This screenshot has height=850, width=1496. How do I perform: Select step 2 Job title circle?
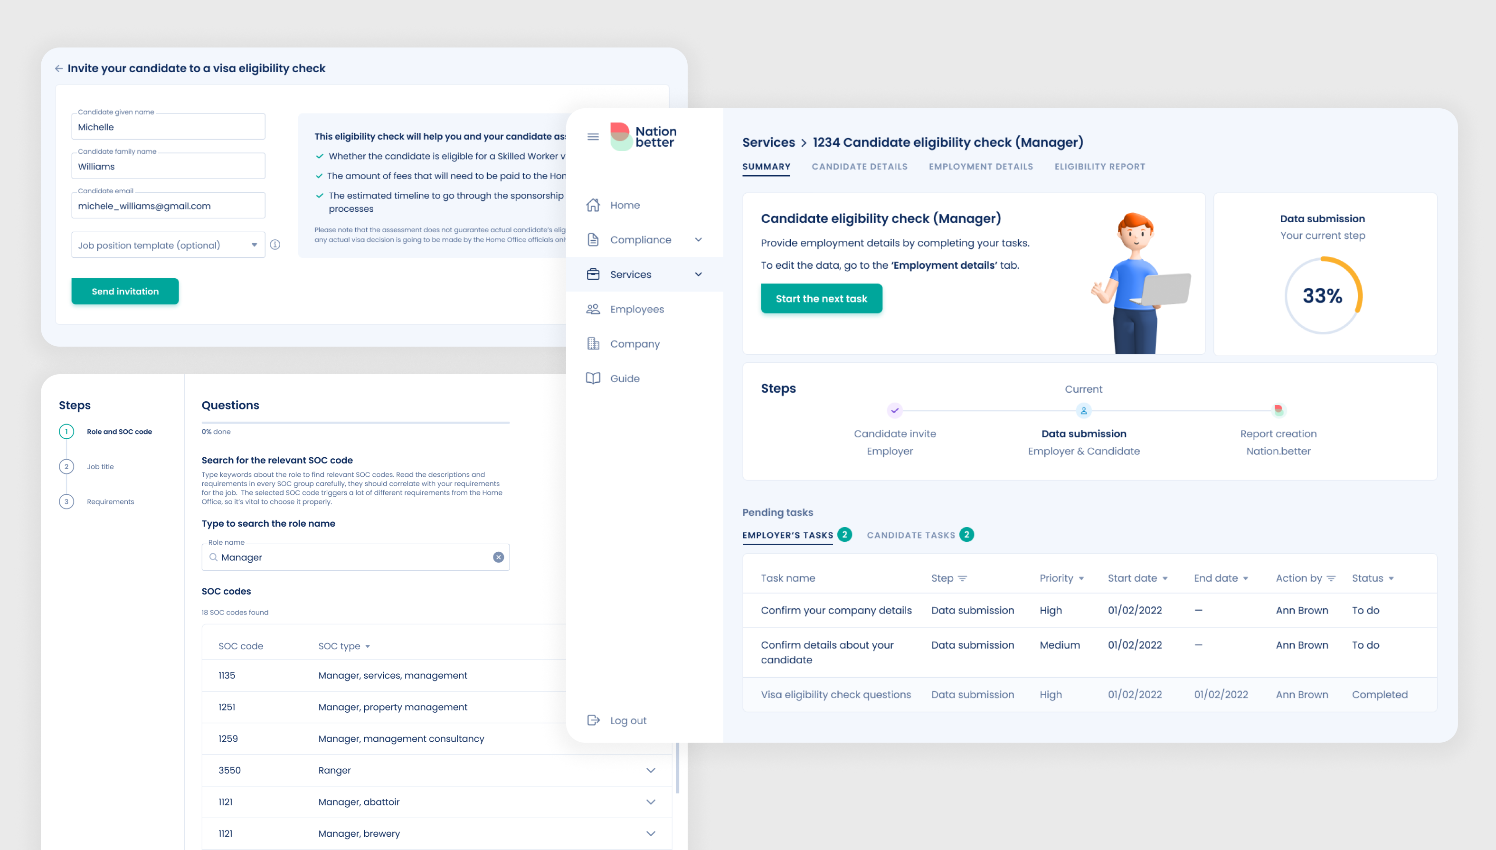(x=66, y=466)
